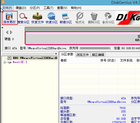Viewport: 140px width, 123px height.
Task: Open the 工具(T) menu
Action: [48, 8]
